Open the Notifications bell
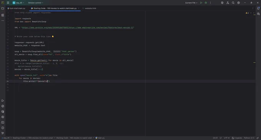 pos(258,8)
